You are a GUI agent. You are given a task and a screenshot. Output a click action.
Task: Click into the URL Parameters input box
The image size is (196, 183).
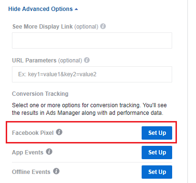click(x=92, y=74)
